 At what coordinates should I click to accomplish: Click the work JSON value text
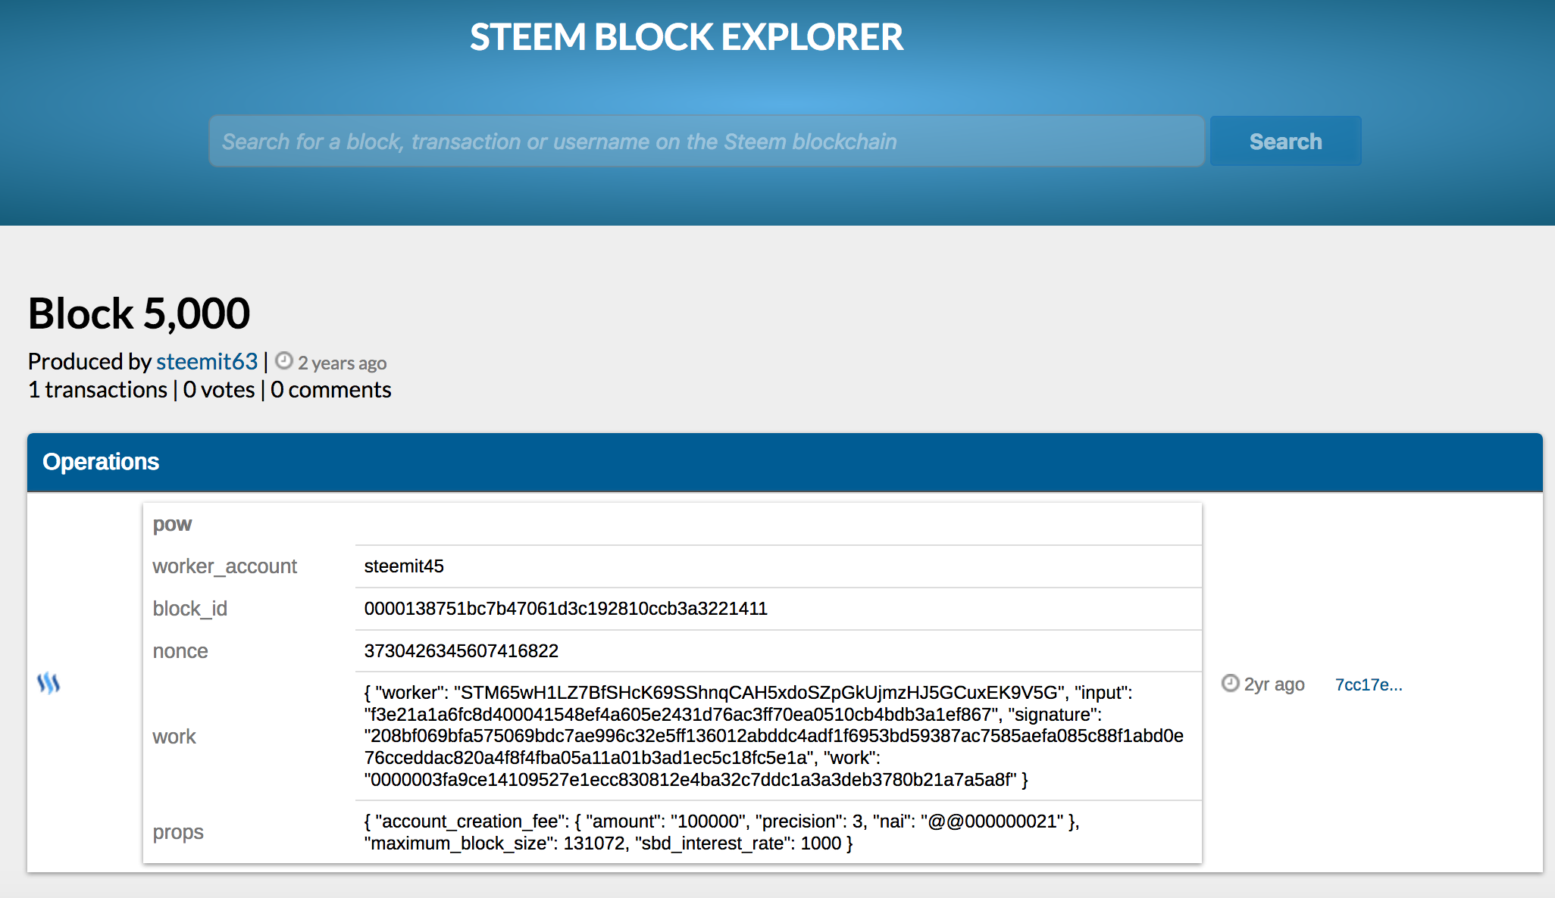(x=773, y=736)
